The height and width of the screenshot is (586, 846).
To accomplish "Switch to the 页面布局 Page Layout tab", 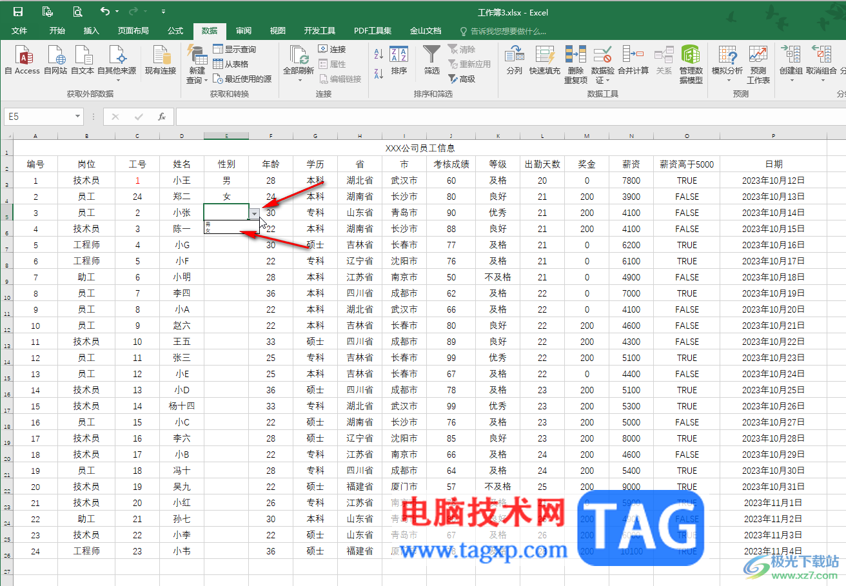I will point(133,30).
